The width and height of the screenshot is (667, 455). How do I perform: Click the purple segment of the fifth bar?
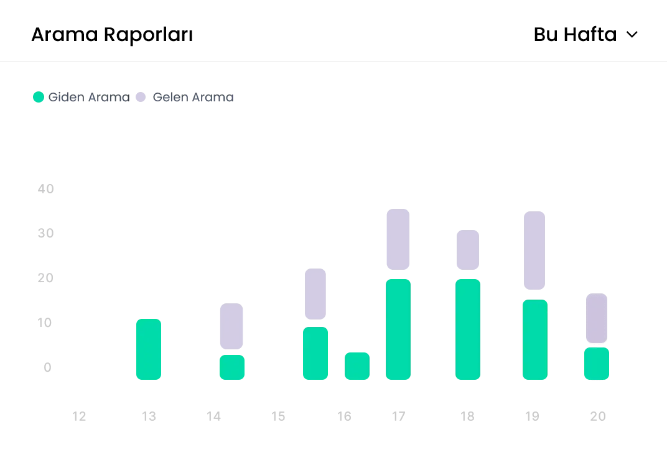point(398,239)
